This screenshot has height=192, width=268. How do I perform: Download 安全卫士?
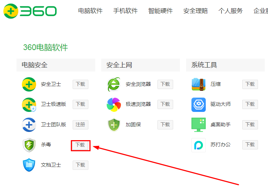pyautogui.click(x=81, y=84)
